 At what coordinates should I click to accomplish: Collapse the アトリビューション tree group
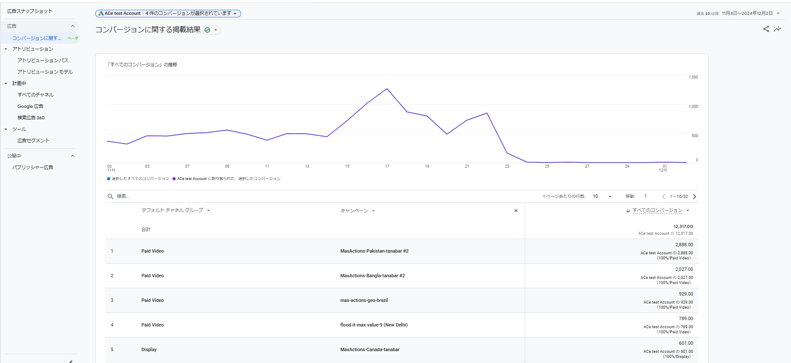point(6,49)
